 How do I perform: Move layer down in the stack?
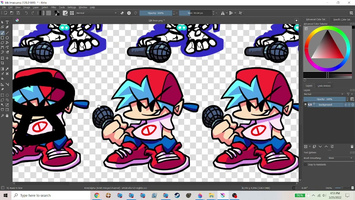(320, 147)
